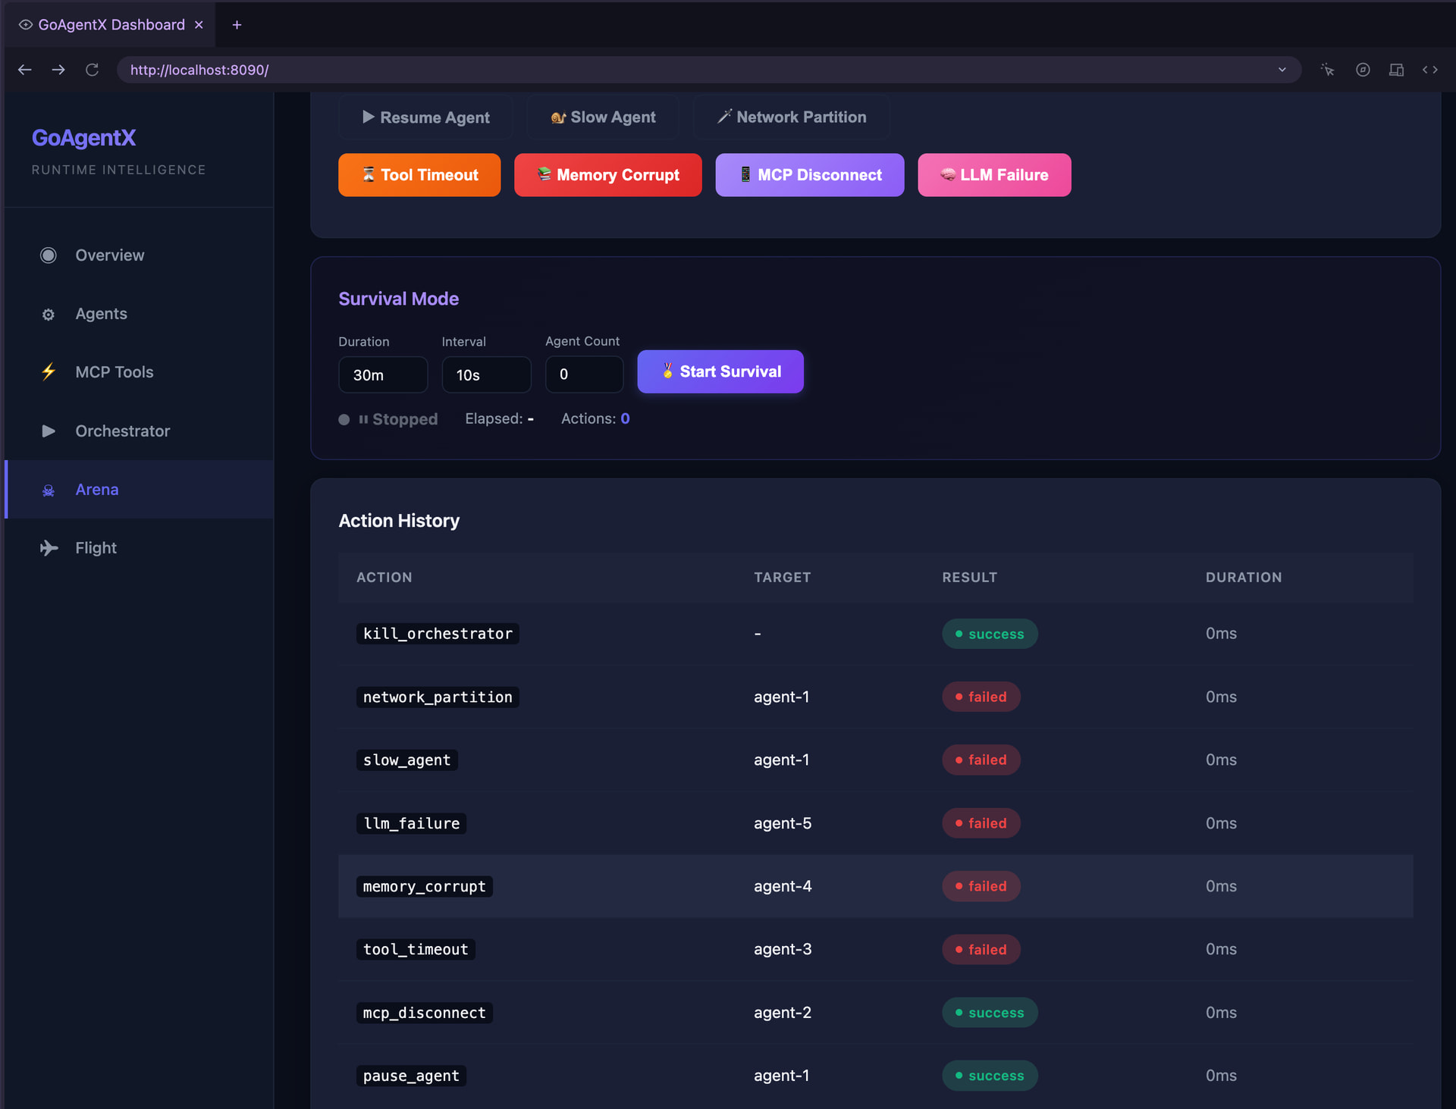Focus the Duration input field
The width and height of the screenshot is (1456, 1109).
click(383, 374)
